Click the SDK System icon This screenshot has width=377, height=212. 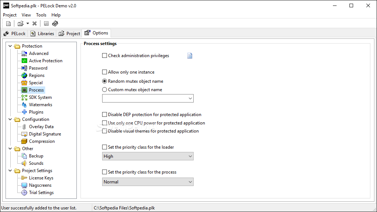tap(24, 97)
